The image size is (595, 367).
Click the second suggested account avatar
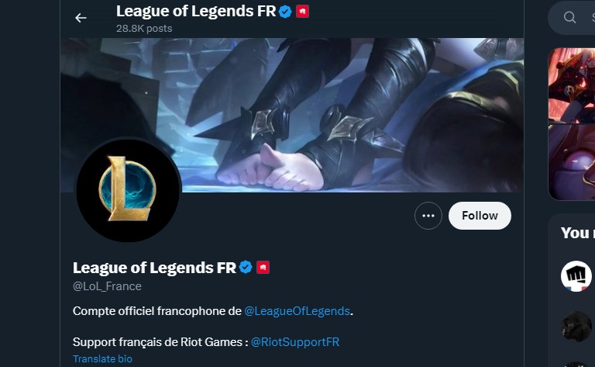pos(576,327)
